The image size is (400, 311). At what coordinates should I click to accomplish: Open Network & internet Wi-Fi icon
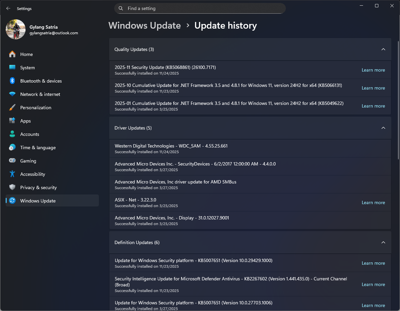click(x=12, y=94)
